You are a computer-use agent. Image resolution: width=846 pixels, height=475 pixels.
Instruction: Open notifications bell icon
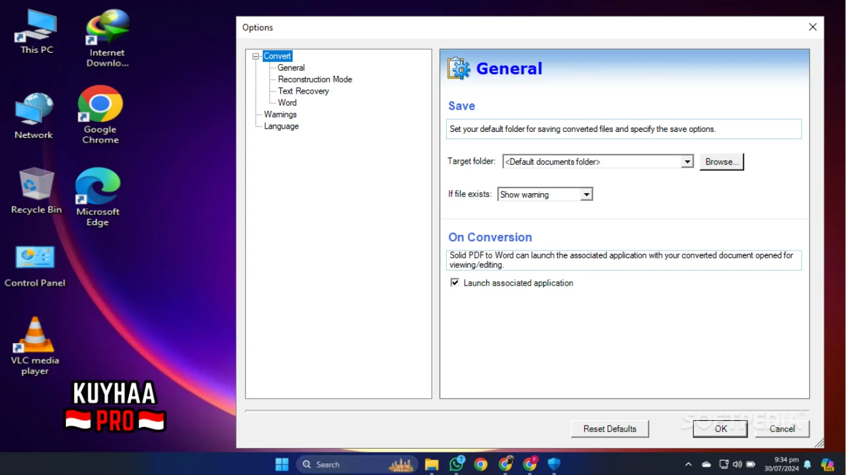(x=807, y=464)
